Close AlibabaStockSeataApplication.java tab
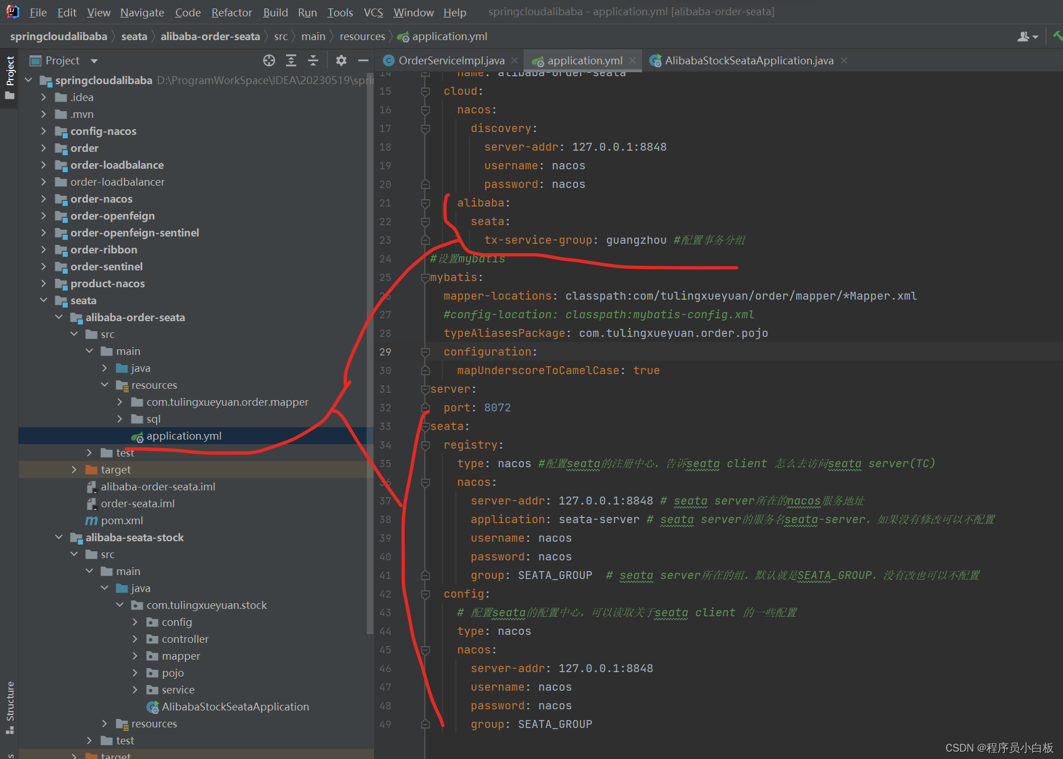 [x=844, y=60]
